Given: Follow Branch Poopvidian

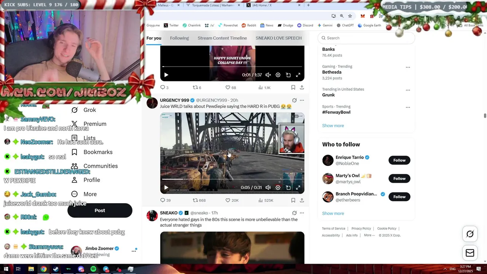Looking at the screenshot, I should tap(399, 197).
